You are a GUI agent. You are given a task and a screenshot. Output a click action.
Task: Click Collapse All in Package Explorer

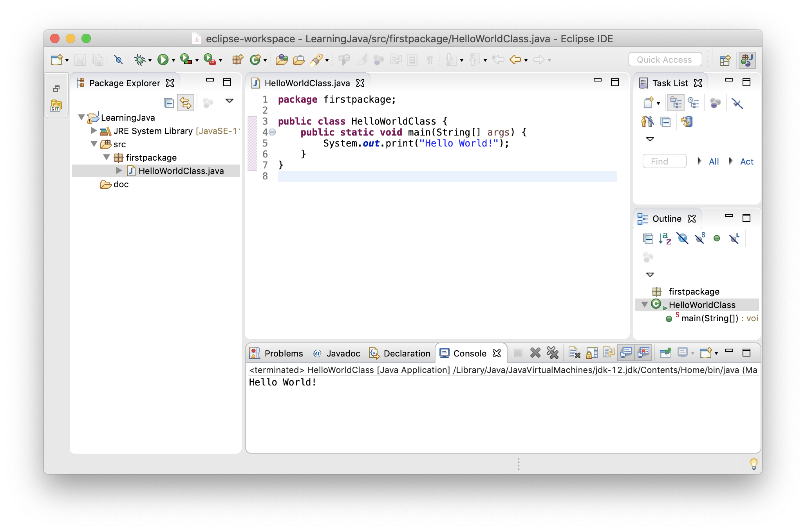pos(169,103)
